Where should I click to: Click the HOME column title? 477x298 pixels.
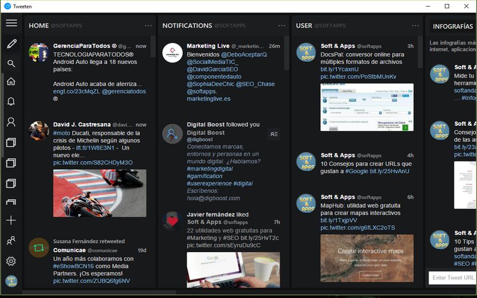39,26
